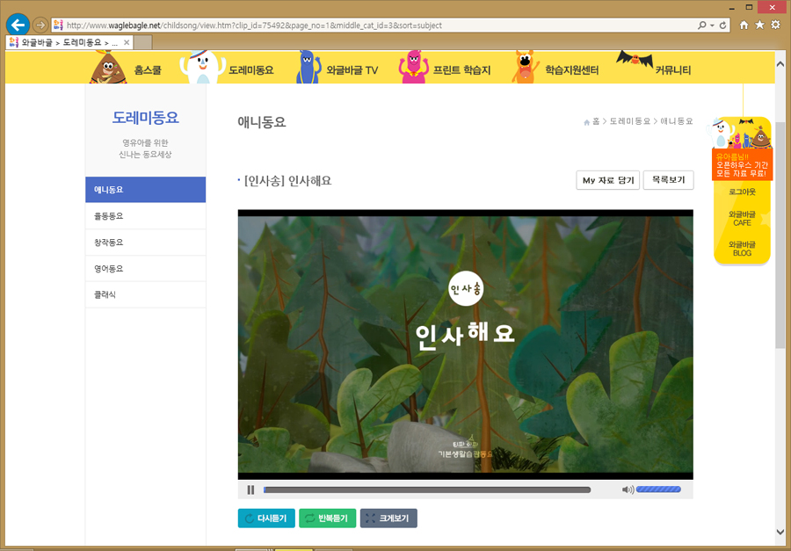This screenshot has height=551, width=791.
Task: Click the blue monster character icon
Action: point(308,67)
